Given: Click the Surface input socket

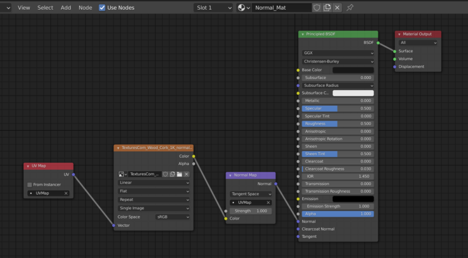Looking at the screenshot, I should (x=395, y=51).
